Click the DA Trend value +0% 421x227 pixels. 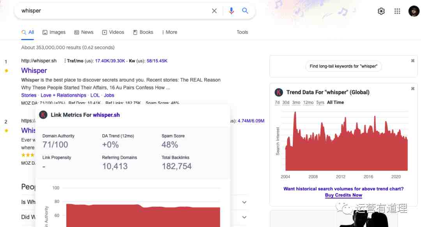point(110,145)
